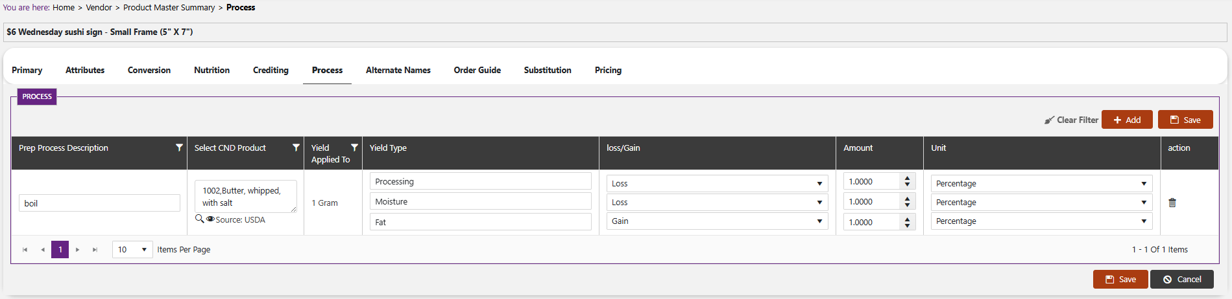Click the Product Master Summary breadcrumb link

(169, 8)
